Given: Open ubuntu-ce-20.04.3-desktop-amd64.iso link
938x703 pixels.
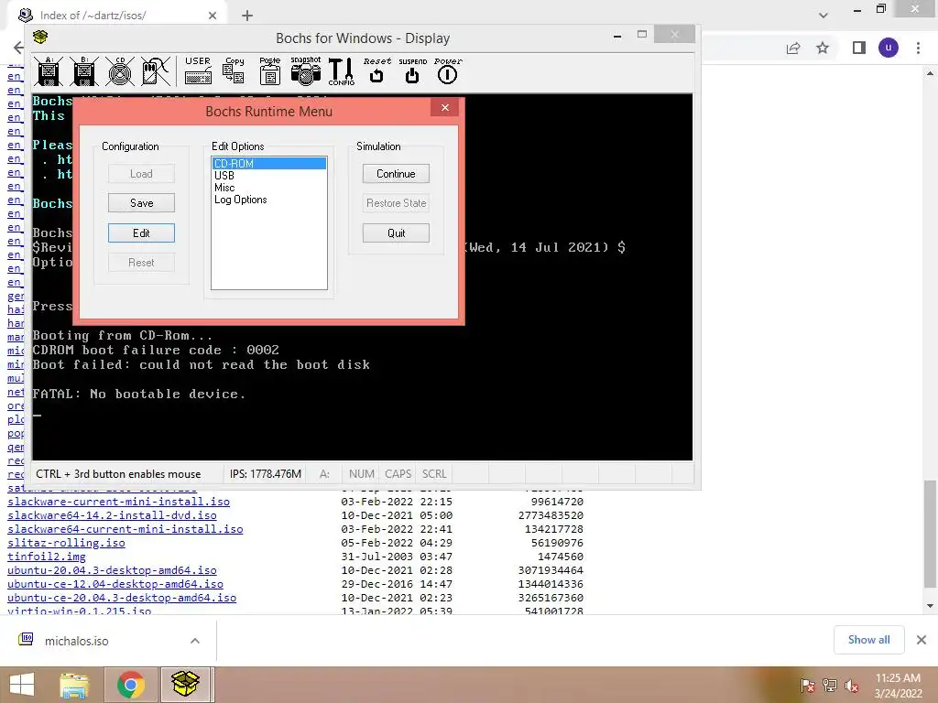Looking at the screenshot, I should coord(122,598).
